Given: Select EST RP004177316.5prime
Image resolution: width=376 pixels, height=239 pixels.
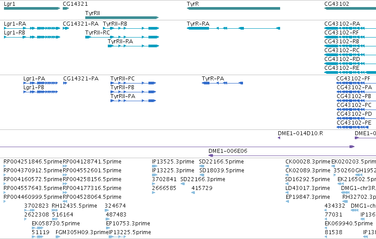Looking at the screenshot, I should [92, 189].
